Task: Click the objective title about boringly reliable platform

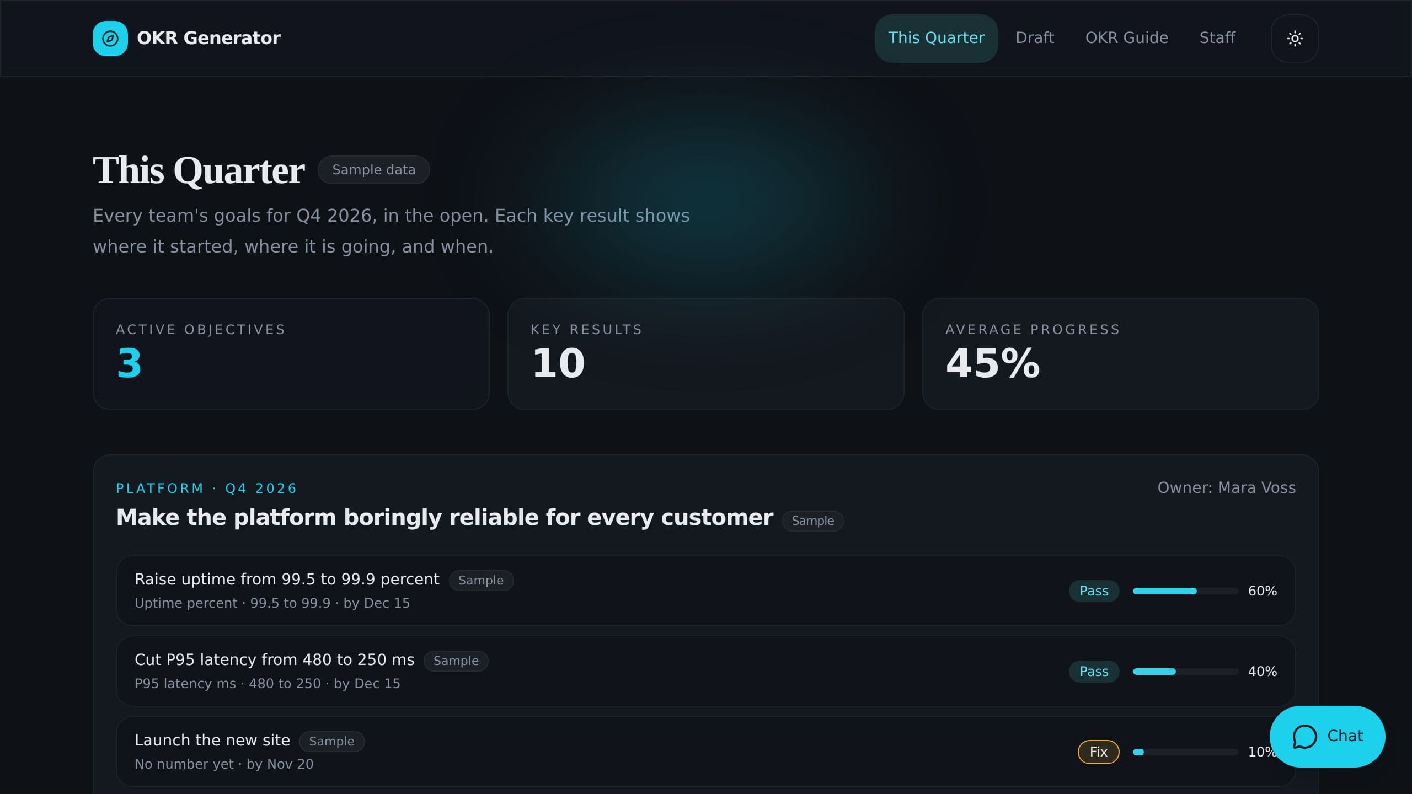Action: (445, 517)
